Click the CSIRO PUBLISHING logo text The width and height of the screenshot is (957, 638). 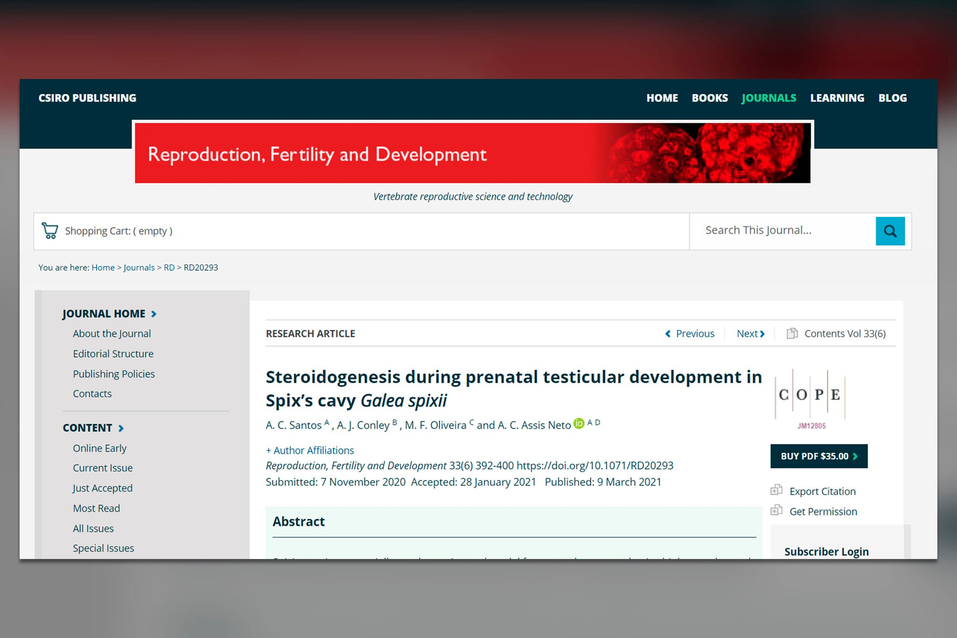[87, 98]
